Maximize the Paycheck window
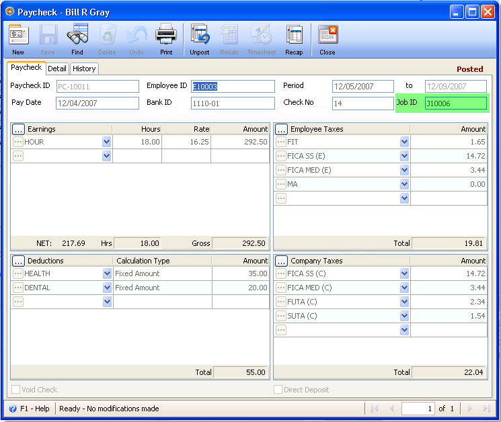This screenshot has height=422, width=501. click(472, 12)
